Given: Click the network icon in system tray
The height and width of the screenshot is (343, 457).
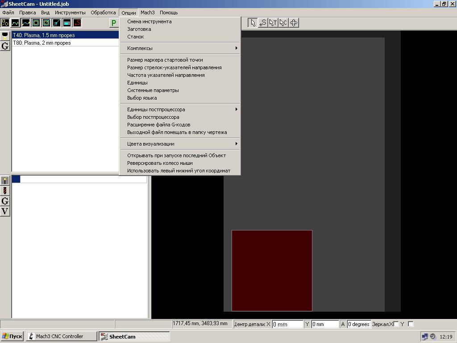Looking at the screenshot, I should tap(425, 337).
